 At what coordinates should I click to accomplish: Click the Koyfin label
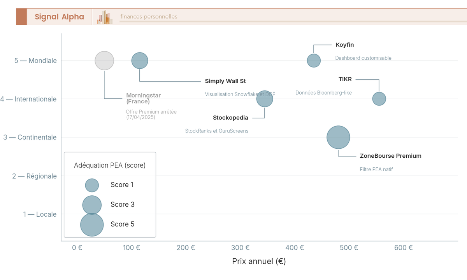[x=345, y=45]
